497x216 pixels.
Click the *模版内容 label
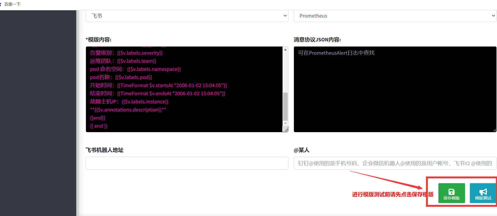coord(99,40)
